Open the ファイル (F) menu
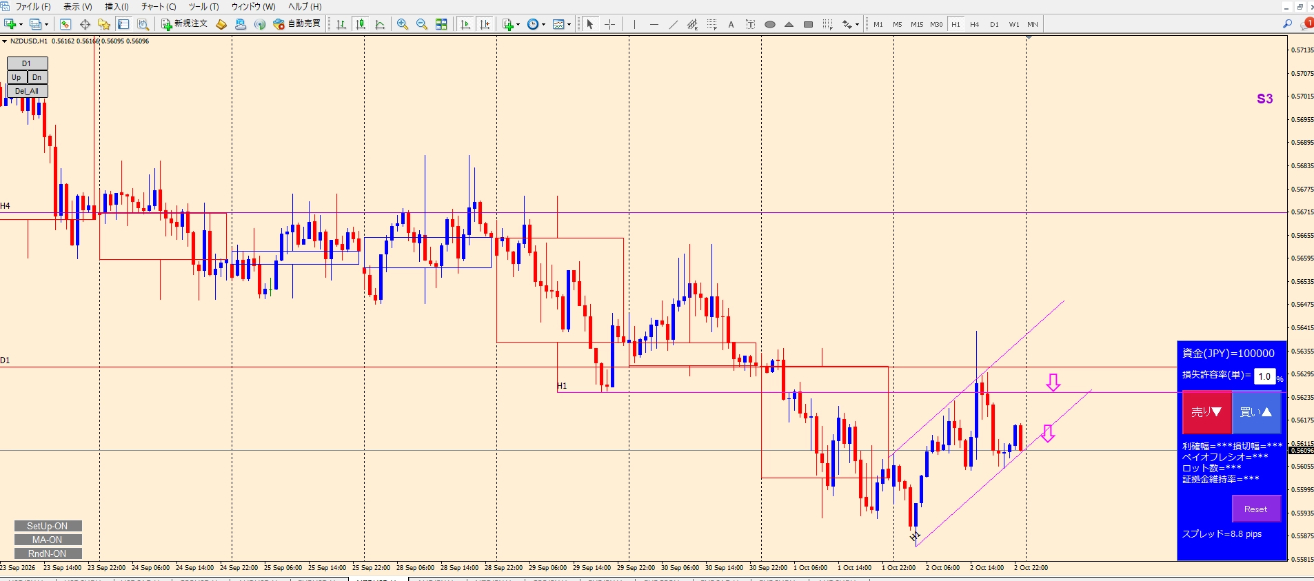The image size is (1314, 581). pos(33,7)
